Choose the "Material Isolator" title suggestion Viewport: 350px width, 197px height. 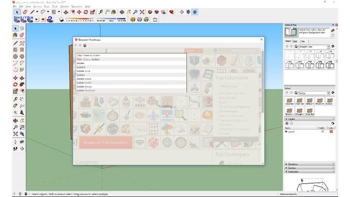[131, 55]
